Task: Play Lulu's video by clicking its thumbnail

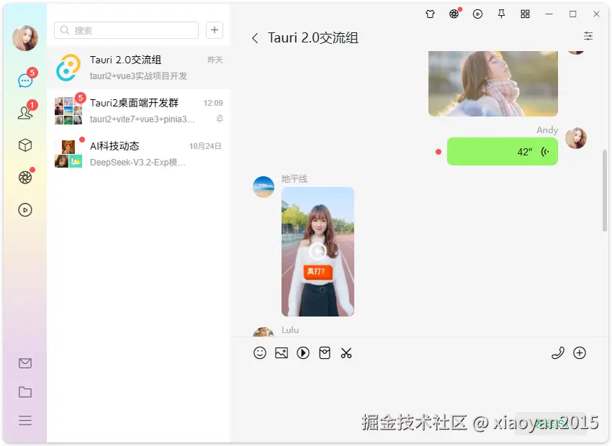Action: click(x=318, y=252)
